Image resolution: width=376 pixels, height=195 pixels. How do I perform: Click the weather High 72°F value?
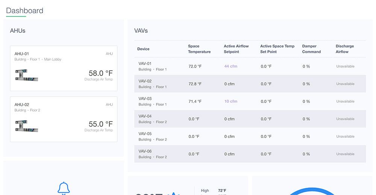click(x=222, y=190)
